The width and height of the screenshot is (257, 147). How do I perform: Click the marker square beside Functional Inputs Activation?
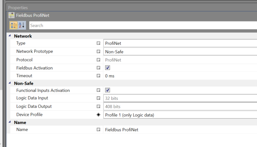[98, 90]
